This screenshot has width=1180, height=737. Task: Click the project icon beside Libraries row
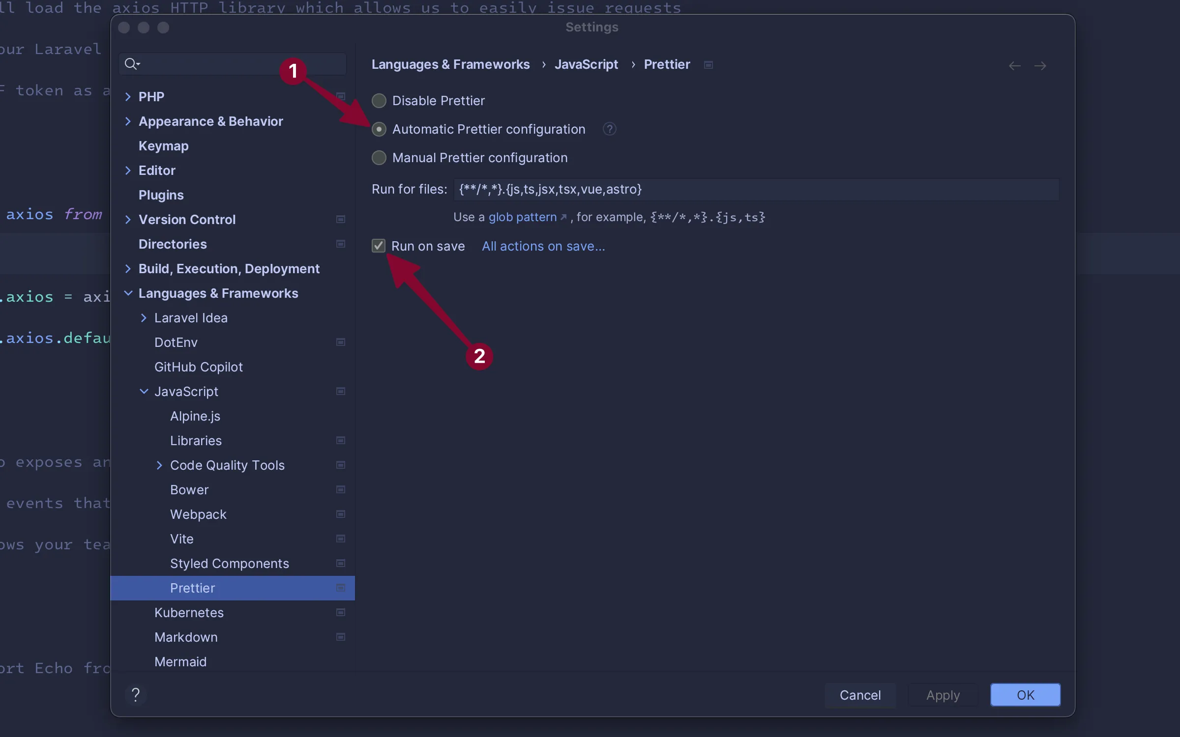tap(340, 440)
